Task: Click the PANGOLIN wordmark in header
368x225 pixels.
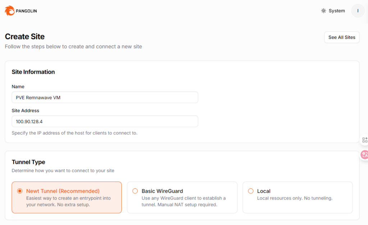Action: click(26, 11)
